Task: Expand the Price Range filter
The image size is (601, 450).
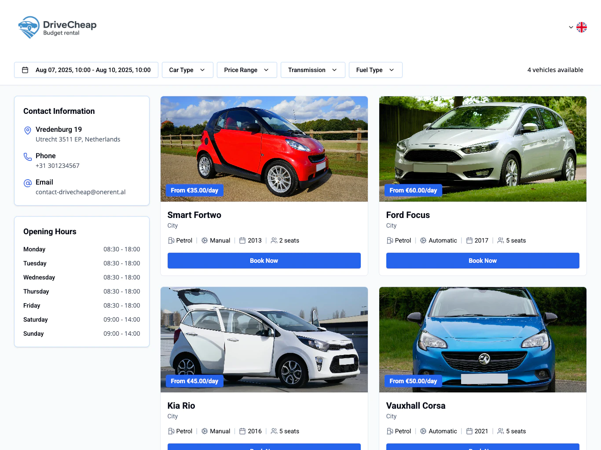Action: 247,70
